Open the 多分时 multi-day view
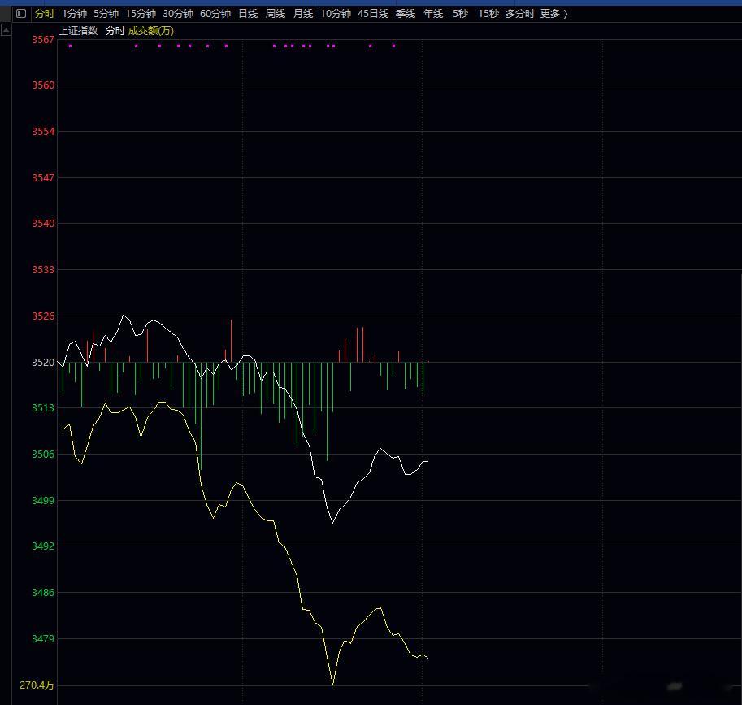This screenshot has width=742, height=705. 519,14
